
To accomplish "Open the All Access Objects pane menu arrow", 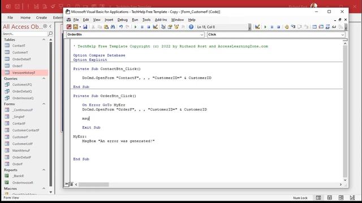I will [x=45, y=27].
